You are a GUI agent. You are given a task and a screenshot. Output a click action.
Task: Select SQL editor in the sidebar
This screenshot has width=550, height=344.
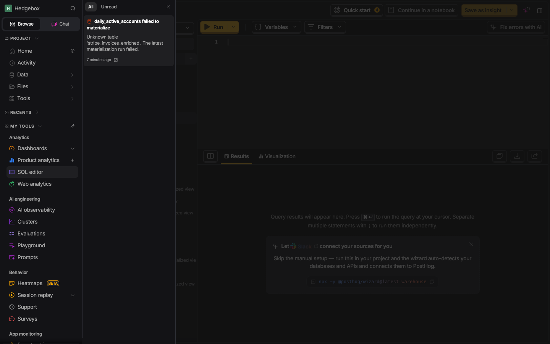(x=42, y=172)
